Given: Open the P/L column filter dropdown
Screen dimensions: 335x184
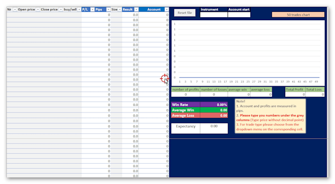Looking at the screenshot, I should coord(93,9).
